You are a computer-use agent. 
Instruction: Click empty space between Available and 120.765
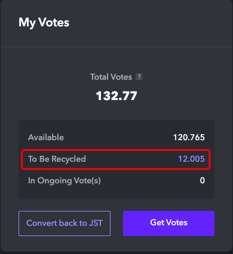(x=118, y=137)
